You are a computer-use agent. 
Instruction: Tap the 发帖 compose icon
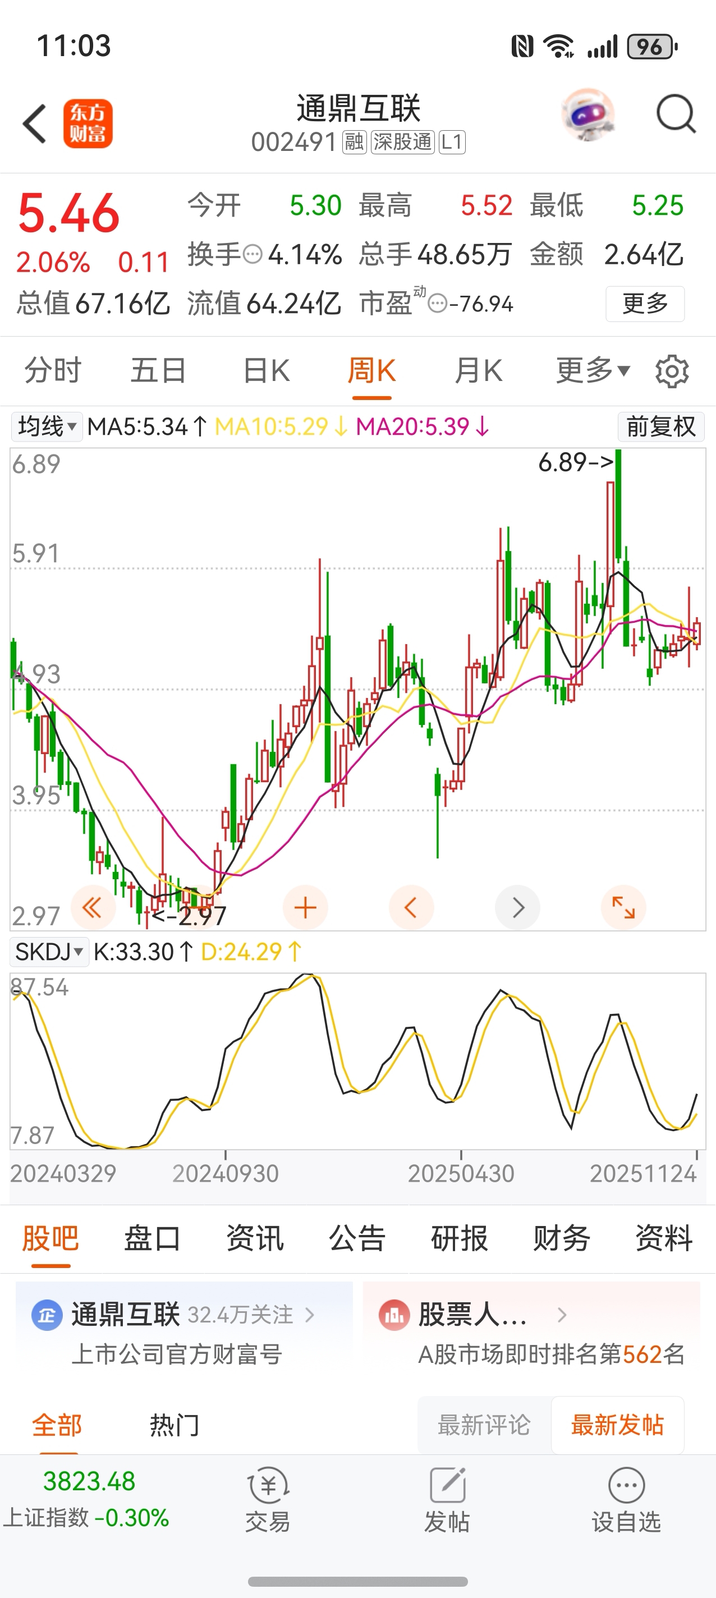(x=447, y=1485)
